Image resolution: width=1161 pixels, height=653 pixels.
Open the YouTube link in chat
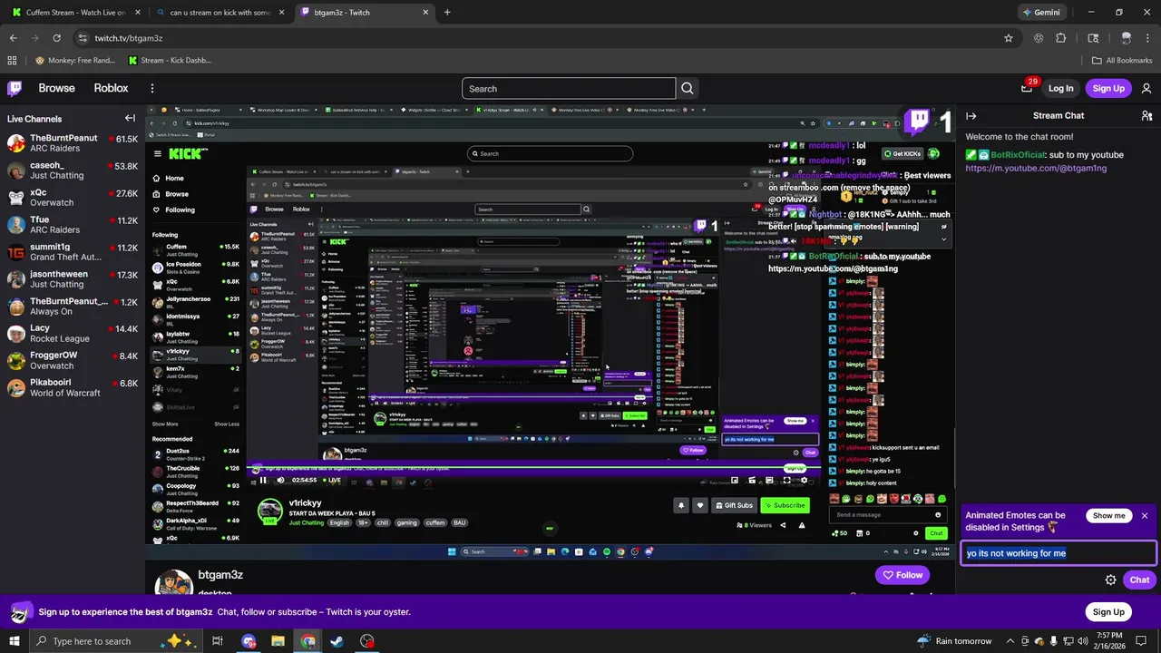[x=1036, y=168]
